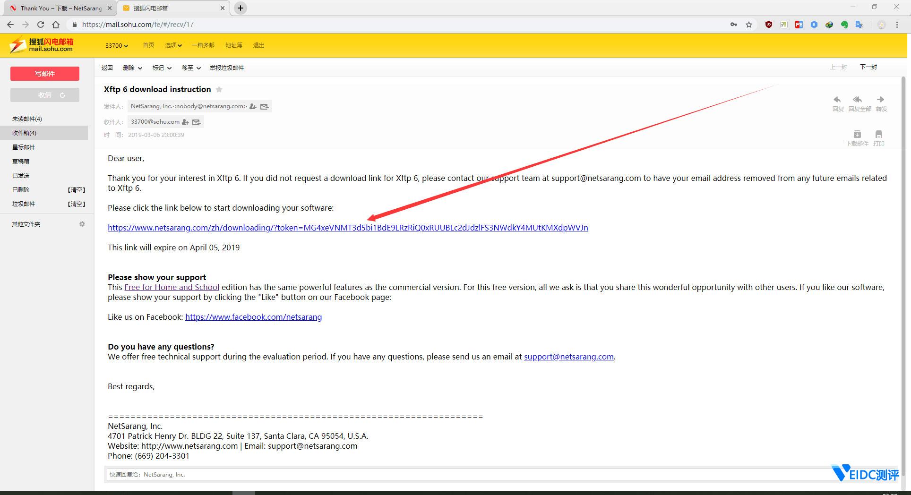Click the Reply All (回复全部) icon

pos(858,100)
